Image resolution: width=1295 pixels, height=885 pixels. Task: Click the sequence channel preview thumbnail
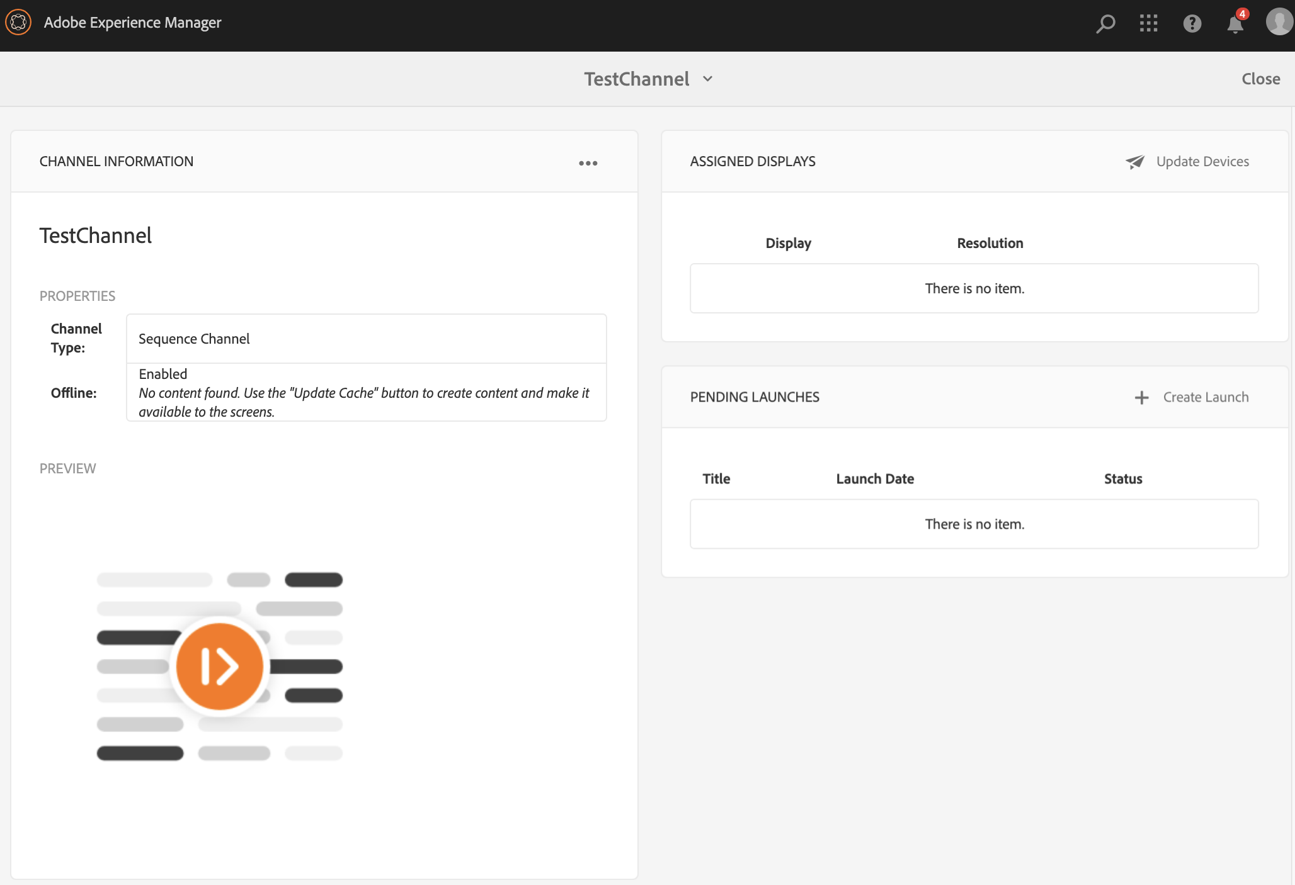(x=219, y=666)
